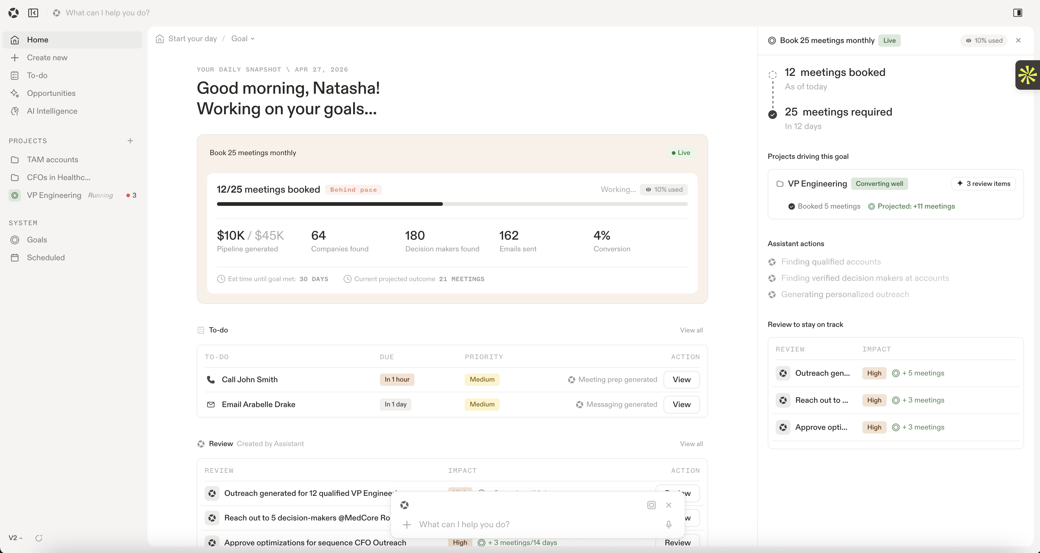Click the 10% used chip in goal card
This screenshot has height=553, width=1040.
click(x=664, y=190)
